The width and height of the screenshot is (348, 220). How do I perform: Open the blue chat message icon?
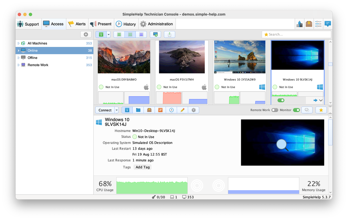pyautogui.click(x=327, y=24)
